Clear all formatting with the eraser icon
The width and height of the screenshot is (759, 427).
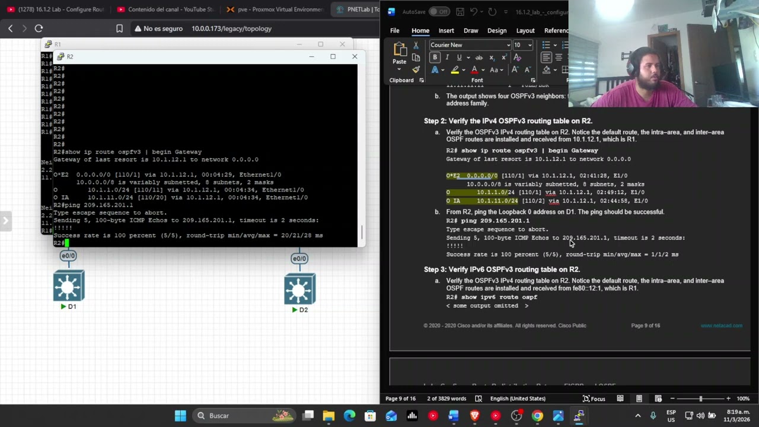pyautogui.click(x=517, y=58)
